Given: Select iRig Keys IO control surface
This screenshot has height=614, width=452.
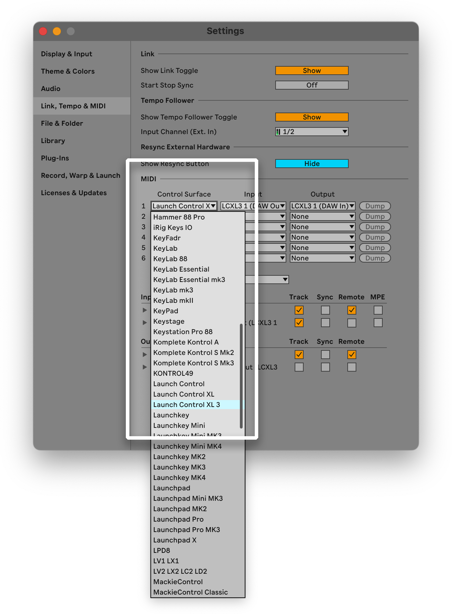Looking at the screenshot, I should click(x=198, y=227).
